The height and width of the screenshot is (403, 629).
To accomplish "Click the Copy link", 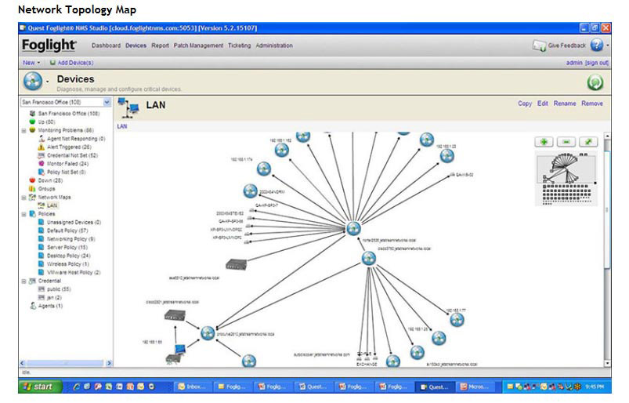I will pos(525,103).
